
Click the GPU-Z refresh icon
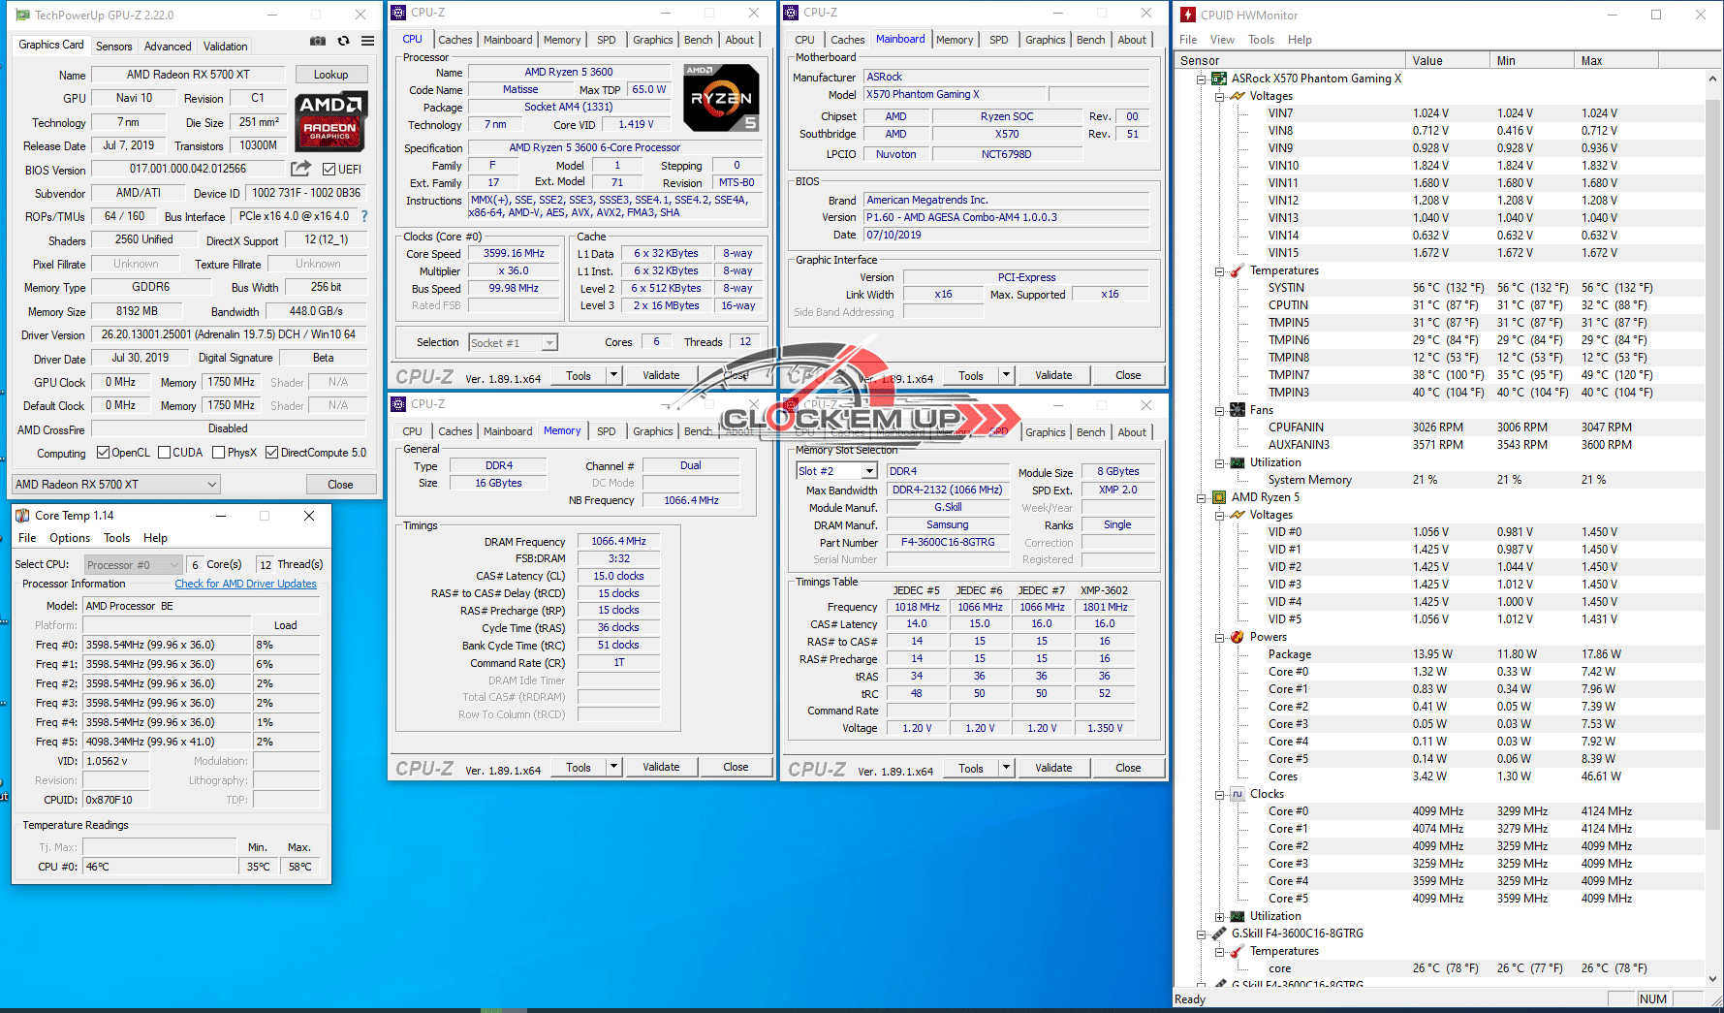tap(343, 41)
